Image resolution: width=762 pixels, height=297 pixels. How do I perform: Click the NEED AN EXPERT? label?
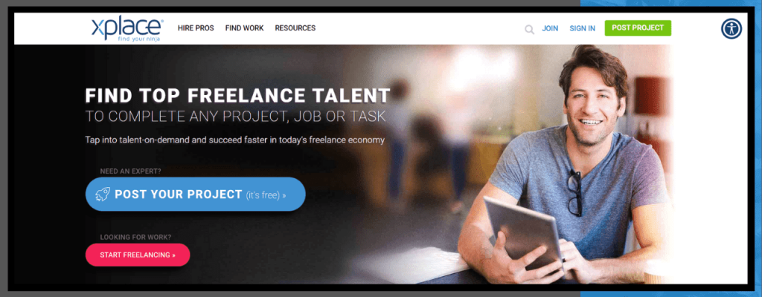click(x=131, y=172)
